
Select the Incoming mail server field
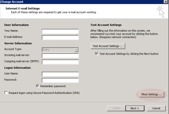tap(60, 56)
